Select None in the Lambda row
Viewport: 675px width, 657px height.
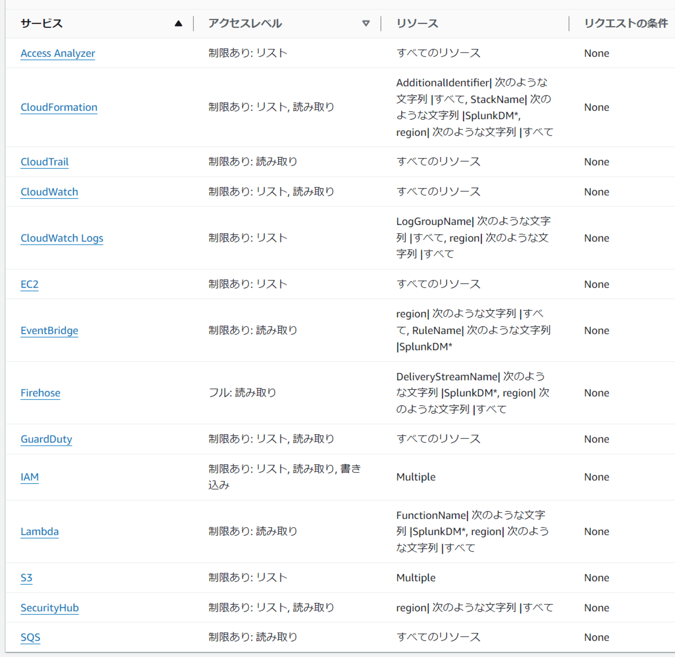tap(597, 532)
